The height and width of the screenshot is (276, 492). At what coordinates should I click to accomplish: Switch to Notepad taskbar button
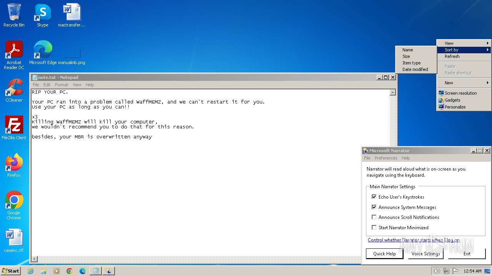(x=96, y=271)
